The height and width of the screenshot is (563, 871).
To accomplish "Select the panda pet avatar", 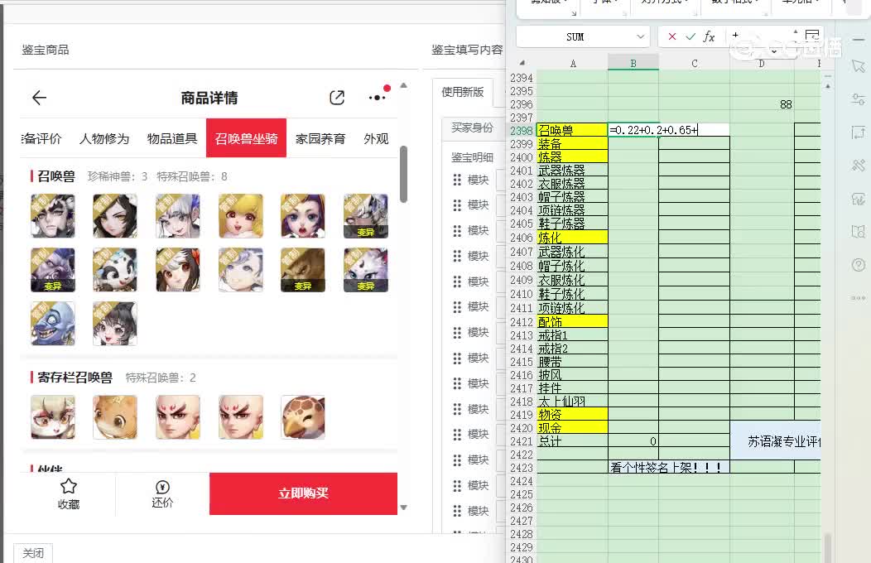I will [x=115, y=270].
